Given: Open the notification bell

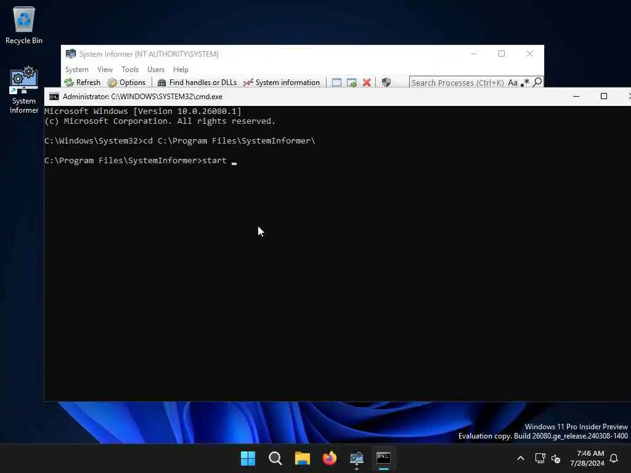Looking at the screenshot, I should tap(614, 458).
